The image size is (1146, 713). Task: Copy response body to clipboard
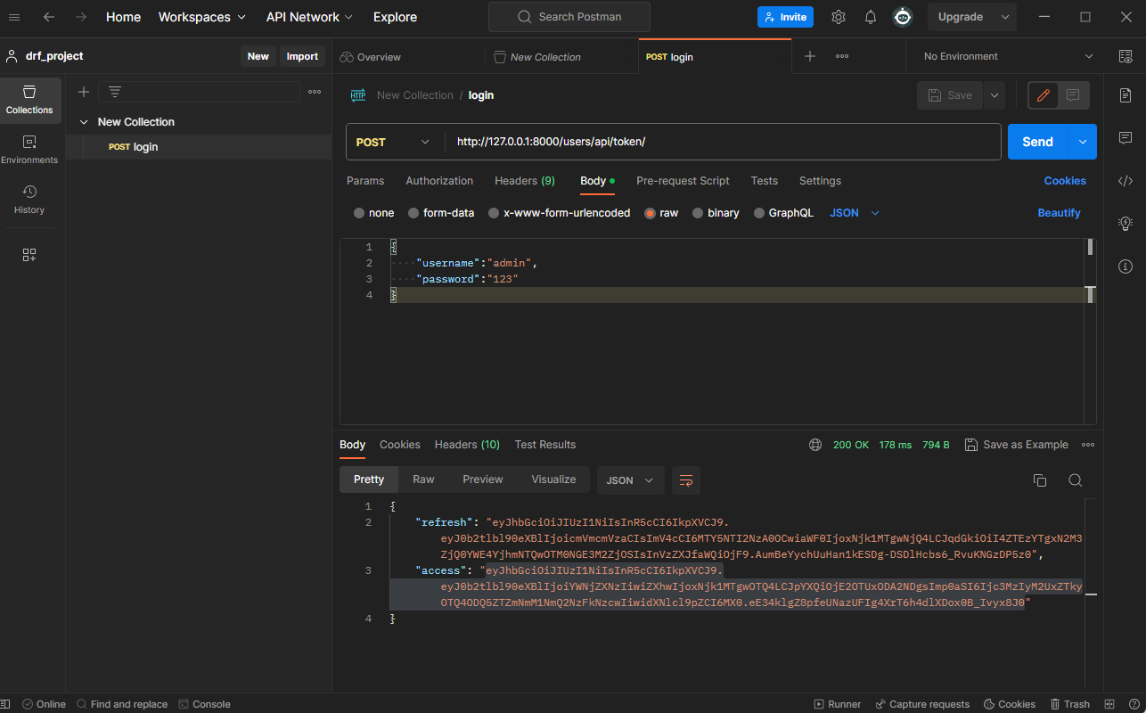click(x=1039, y=480)
